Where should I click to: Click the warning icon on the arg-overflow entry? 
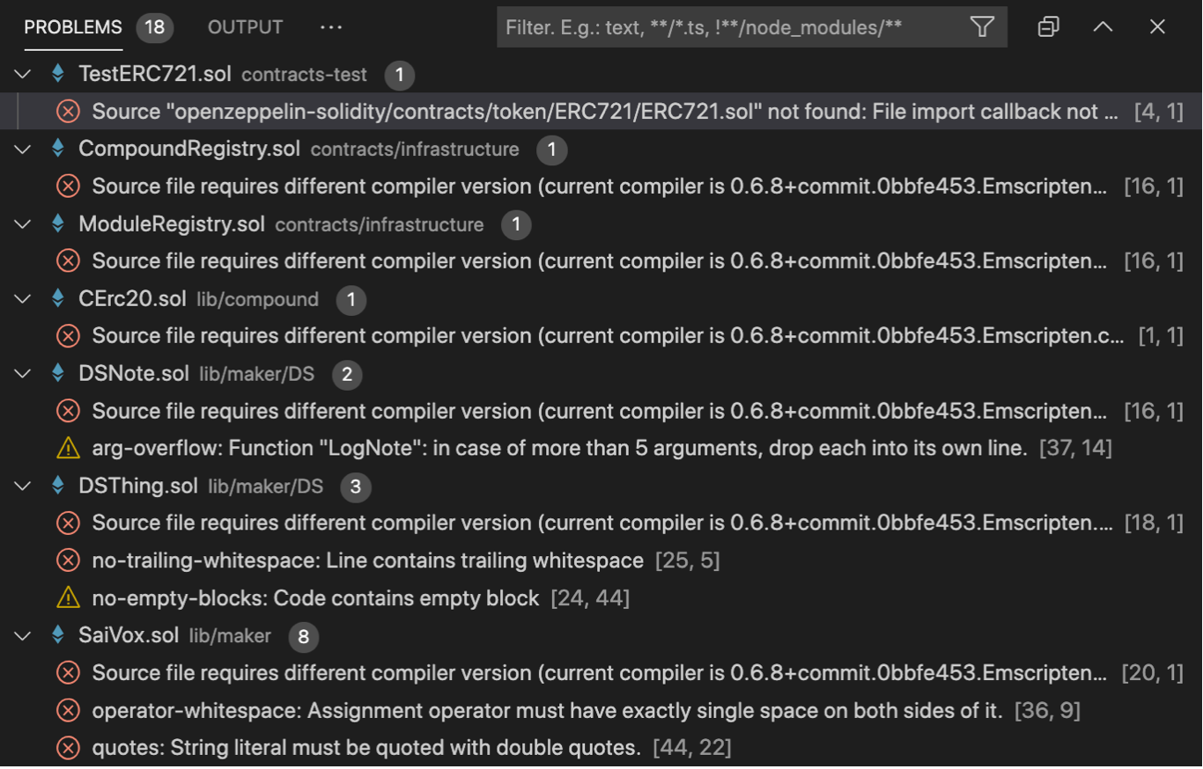pyautogui.click(x=68, y=448)
